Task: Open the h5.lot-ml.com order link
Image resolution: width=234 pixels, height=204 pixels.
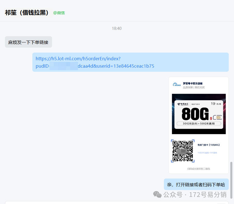Action: [x=95, y=62]
